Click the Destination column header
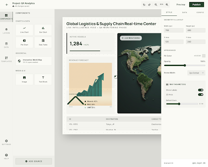The height and width of the screenshot is (167, 208). (112, 119)
